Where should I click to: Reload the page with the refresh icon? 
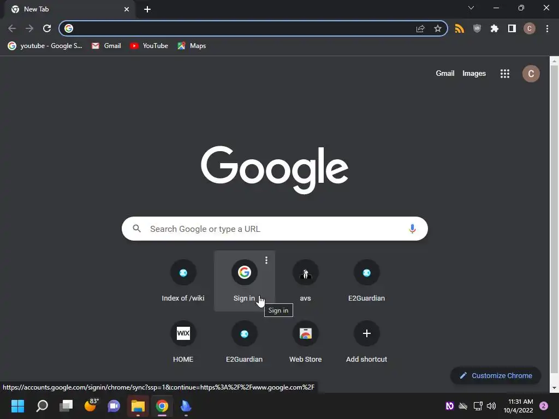point(47,28)
